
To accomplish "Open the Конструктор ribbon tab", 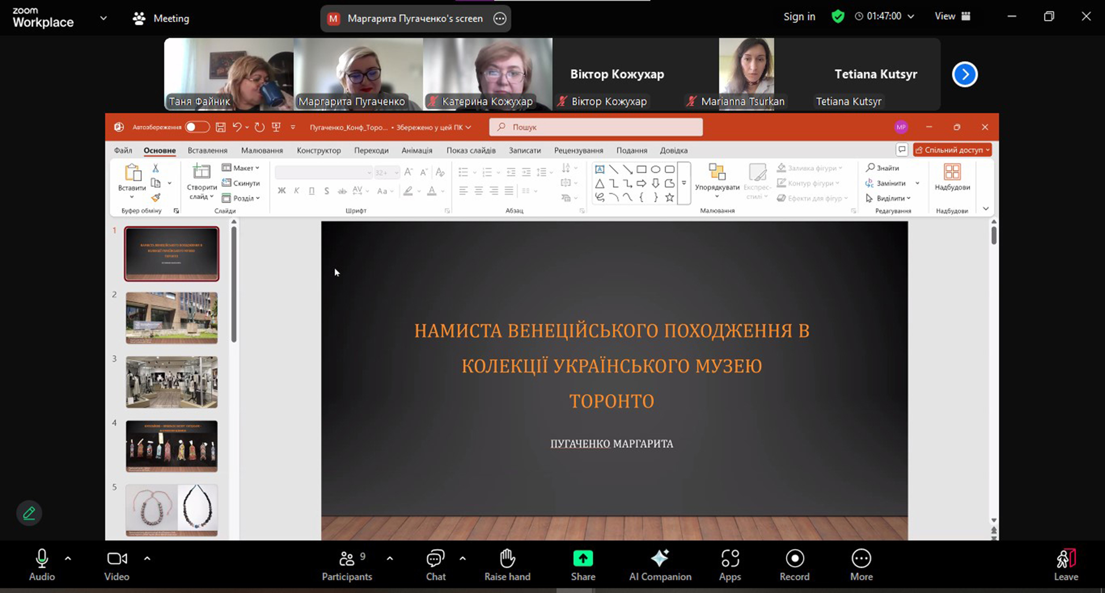I will [319, 150].
